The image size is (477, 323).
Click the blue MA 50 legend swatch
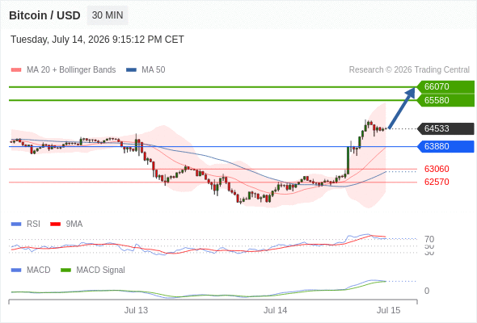pyautogui.click(x=131, y=70)
